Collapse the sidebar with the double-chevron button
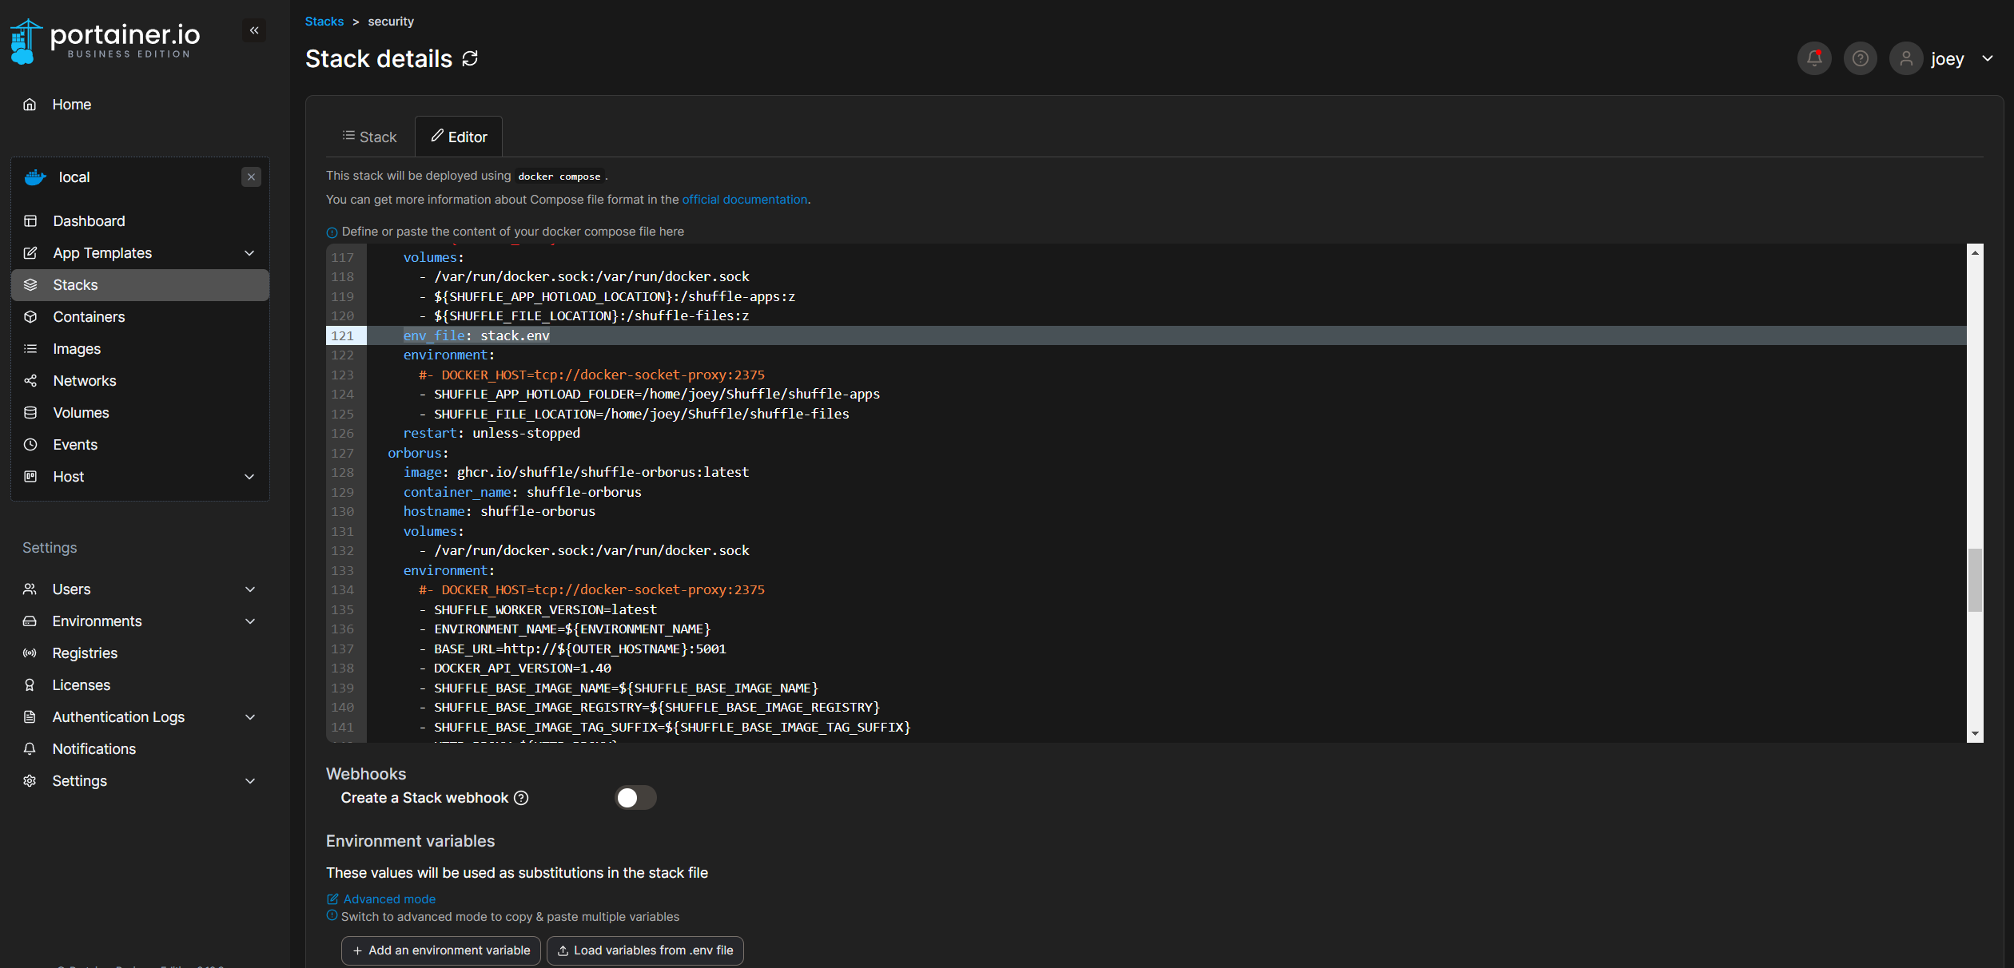2014x968 pixels. 253,30
